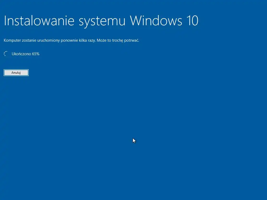The height and width of the screenshot is (200, 267).
Task: Click the 'Instalowanie systemu Windows 10' heading
Action: (x=101, y=21)
